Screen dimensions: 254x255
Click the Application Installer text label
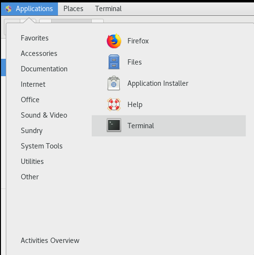point(158,83)
